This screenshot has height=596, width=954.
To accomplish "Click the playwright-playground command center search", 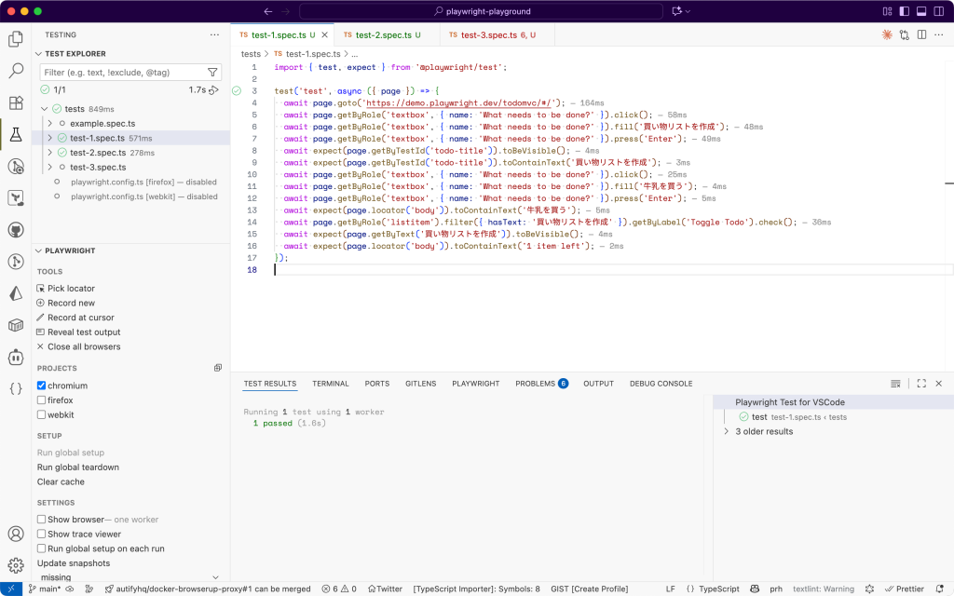I will point(482,11).
